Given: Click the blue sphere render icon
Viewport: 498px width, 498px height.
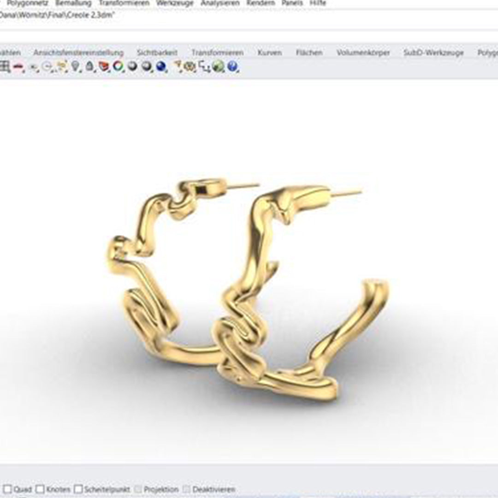Looking at the screenshot, I should tap(161, 67).
